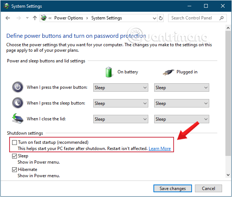Click 'When I press the power button:' label
The height and width of the screenshot is (197, 232).
coord(57,87)
